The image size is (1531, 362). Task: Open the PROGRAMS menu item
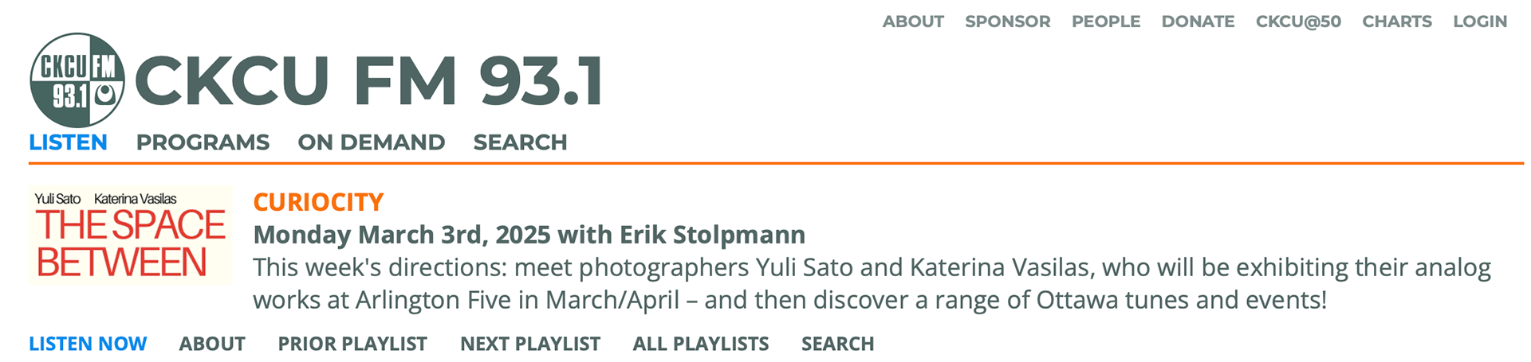point(203,142)
